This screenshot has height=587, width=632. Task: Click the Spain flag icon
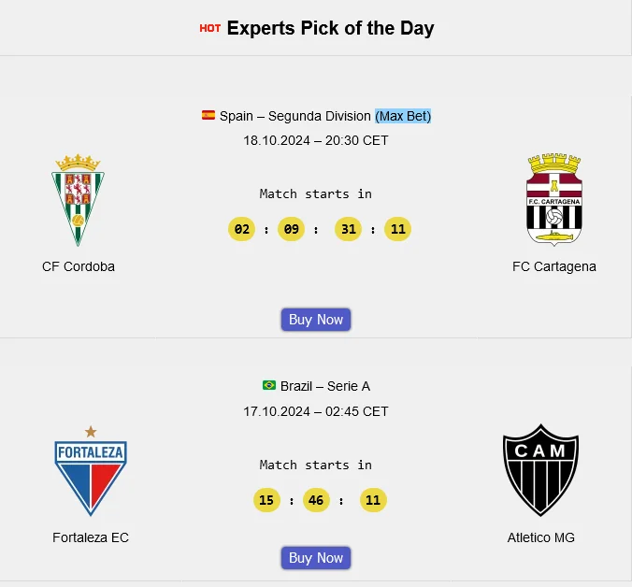(x=208, y=116)
